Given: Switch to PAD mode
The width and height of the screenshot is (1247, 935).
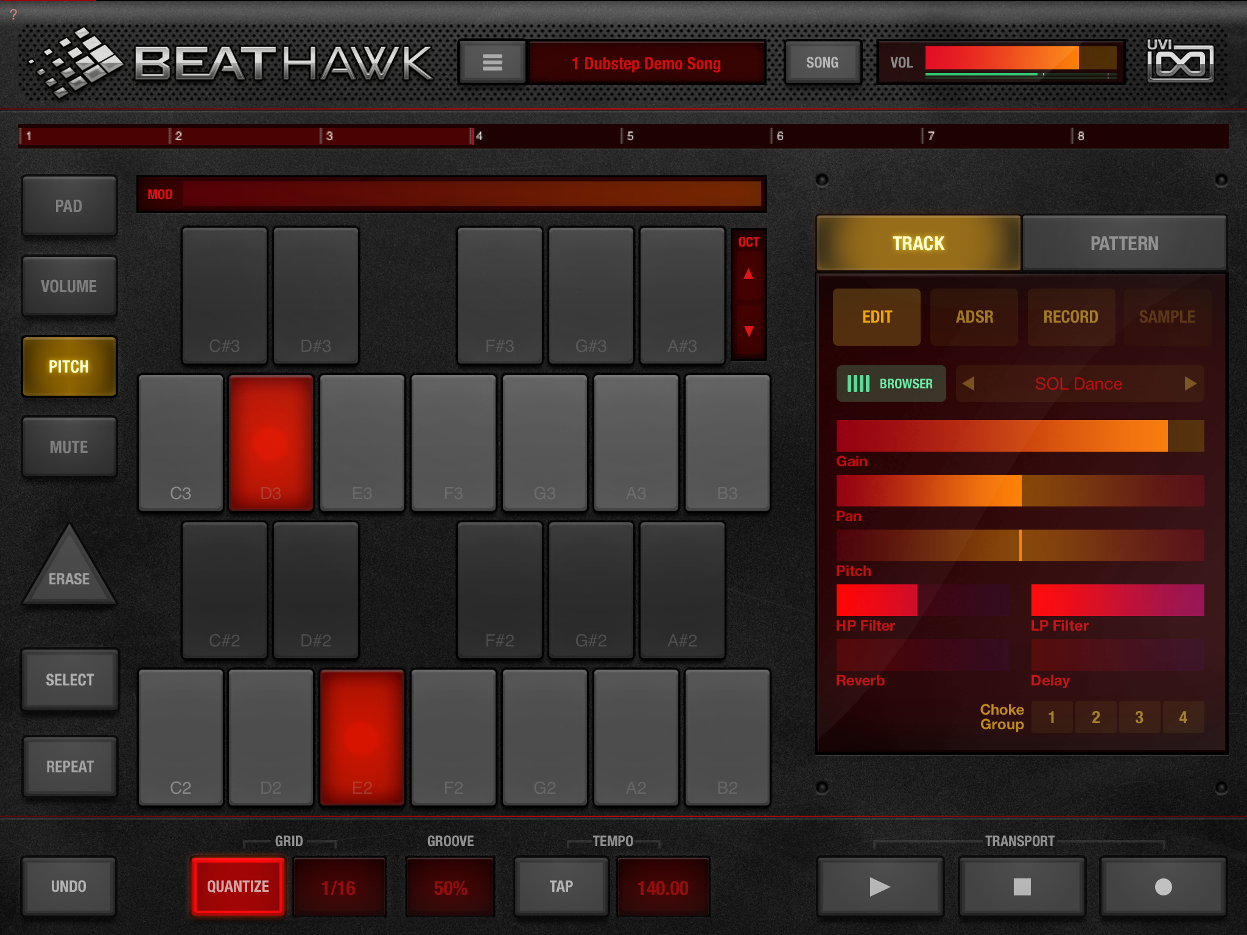Looking at the screenshot, I should click(x=69, y=206).
